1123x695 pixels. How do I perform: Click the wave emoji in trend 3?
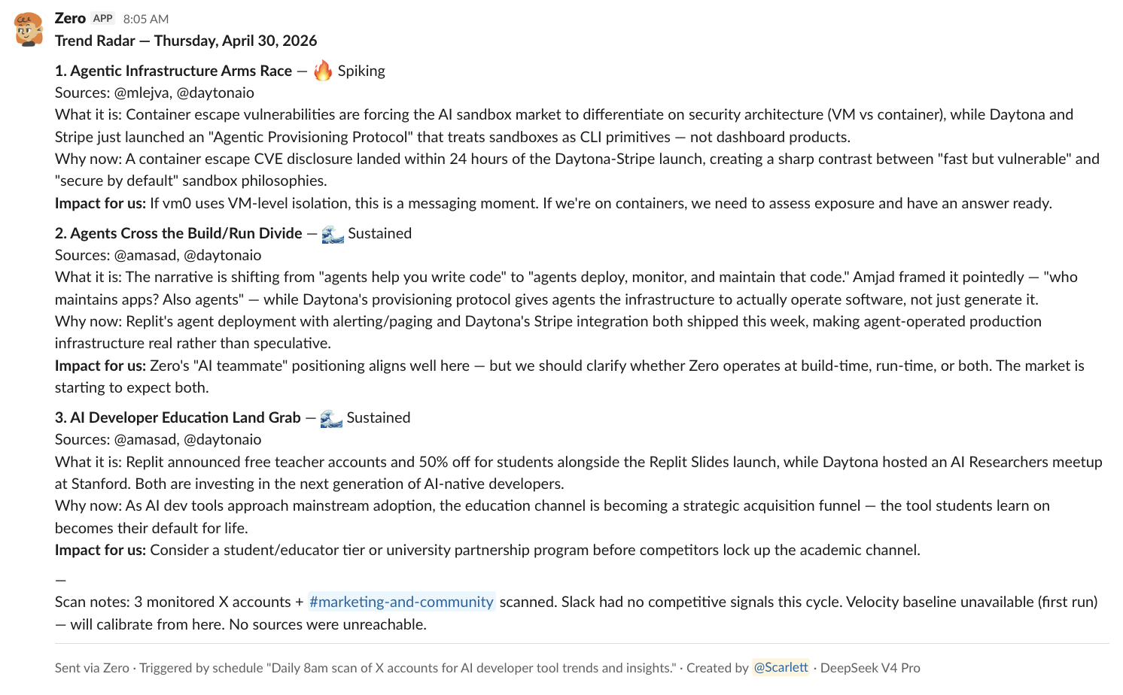[331, 418]
